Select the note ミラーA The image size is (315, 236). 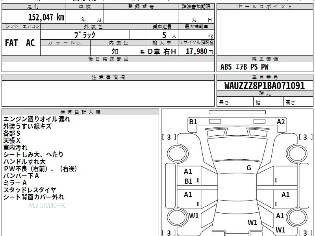[x=15, y=183]
